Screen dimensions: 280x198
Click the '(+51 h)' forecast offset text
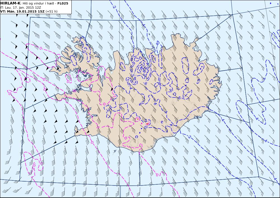coord(52,11)
